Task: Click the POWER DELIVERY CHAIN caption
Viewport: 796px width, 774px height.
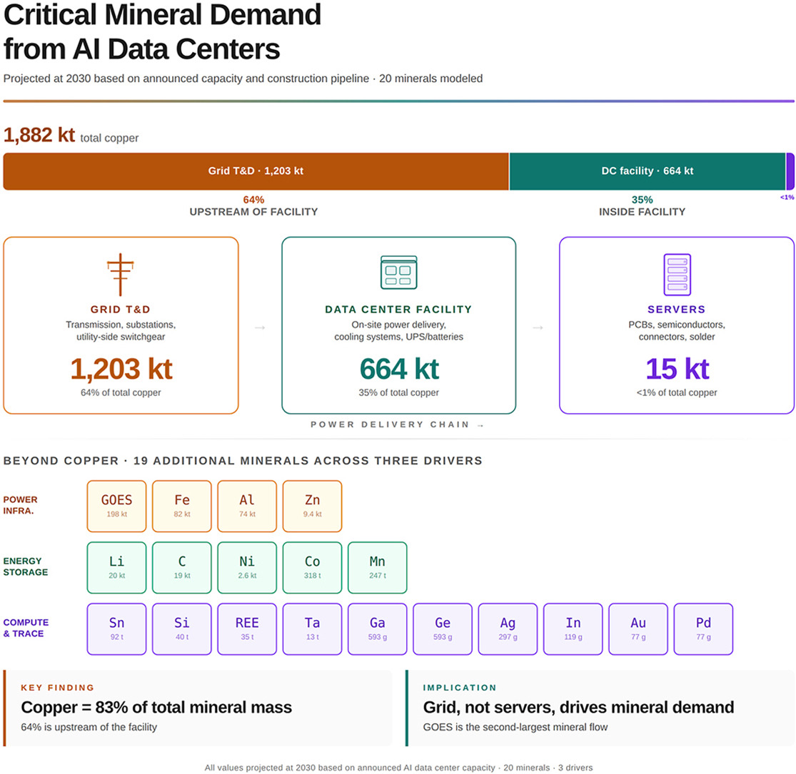Action: 397,424
